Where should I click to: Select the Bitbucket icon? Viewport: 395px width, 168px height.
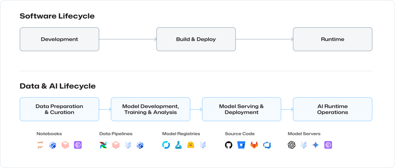pyautogui.click(x=241, y=145)
